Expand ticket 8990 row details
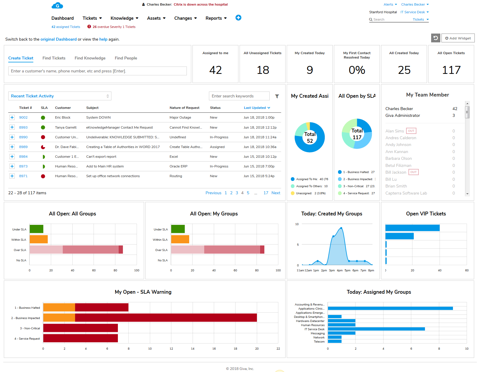 tap(12, 137)
